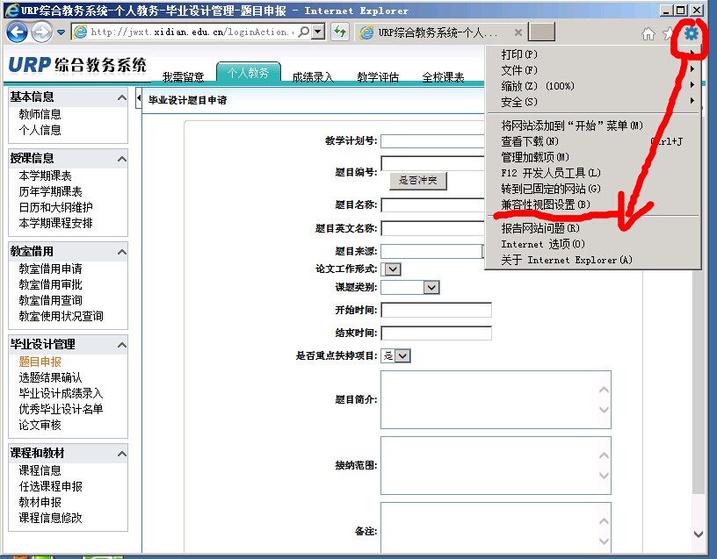Close the URP综合教务系统 browser tab
This screenshot has height=559, width=717.
pos(518,32)
